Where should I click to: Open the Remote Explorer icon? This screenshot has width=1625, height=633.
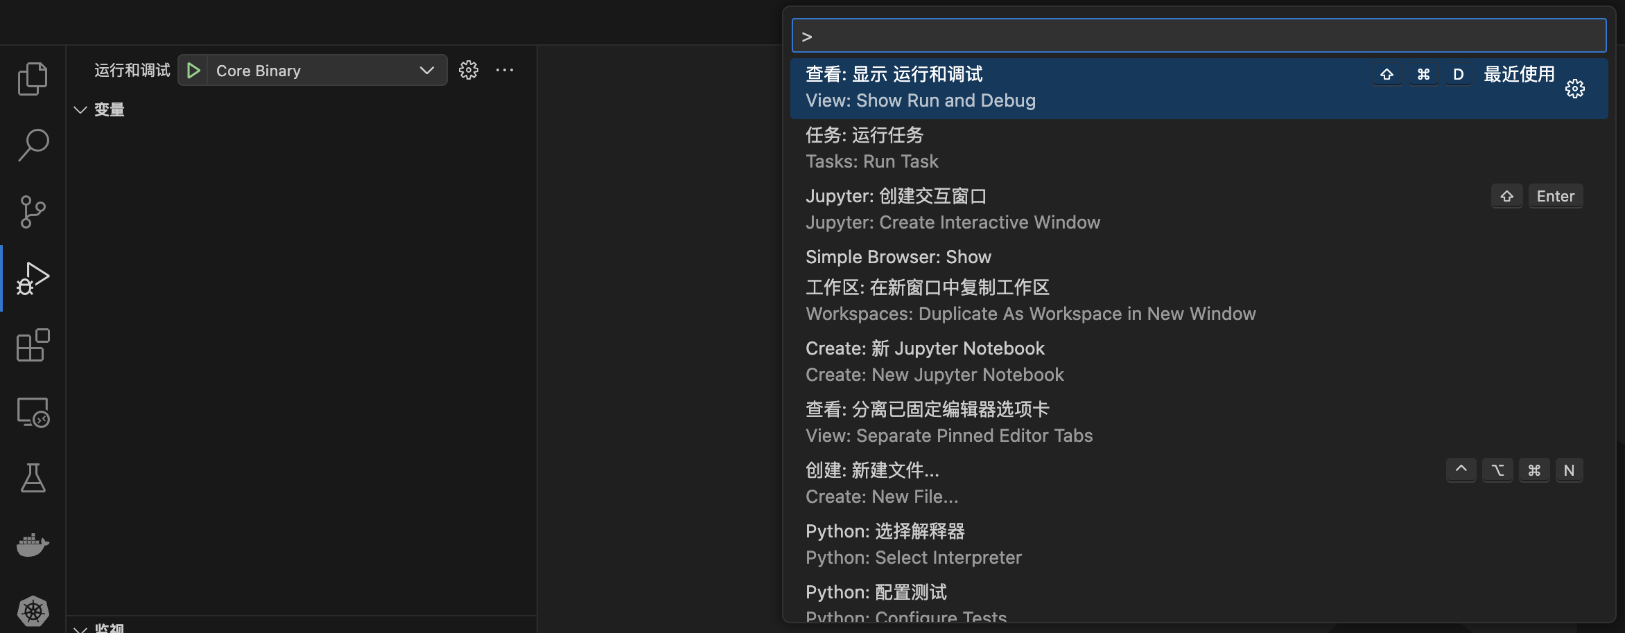coord(33,412)
